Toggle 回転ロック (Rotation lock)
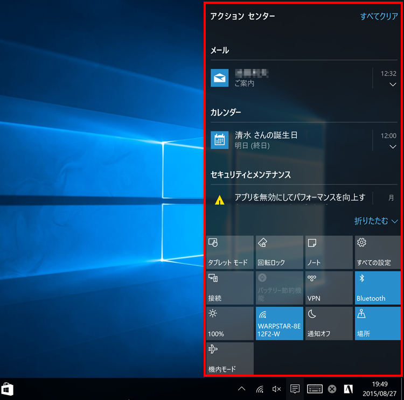The image size is (404, 400). pyautogui.click(x=279, y=252)
